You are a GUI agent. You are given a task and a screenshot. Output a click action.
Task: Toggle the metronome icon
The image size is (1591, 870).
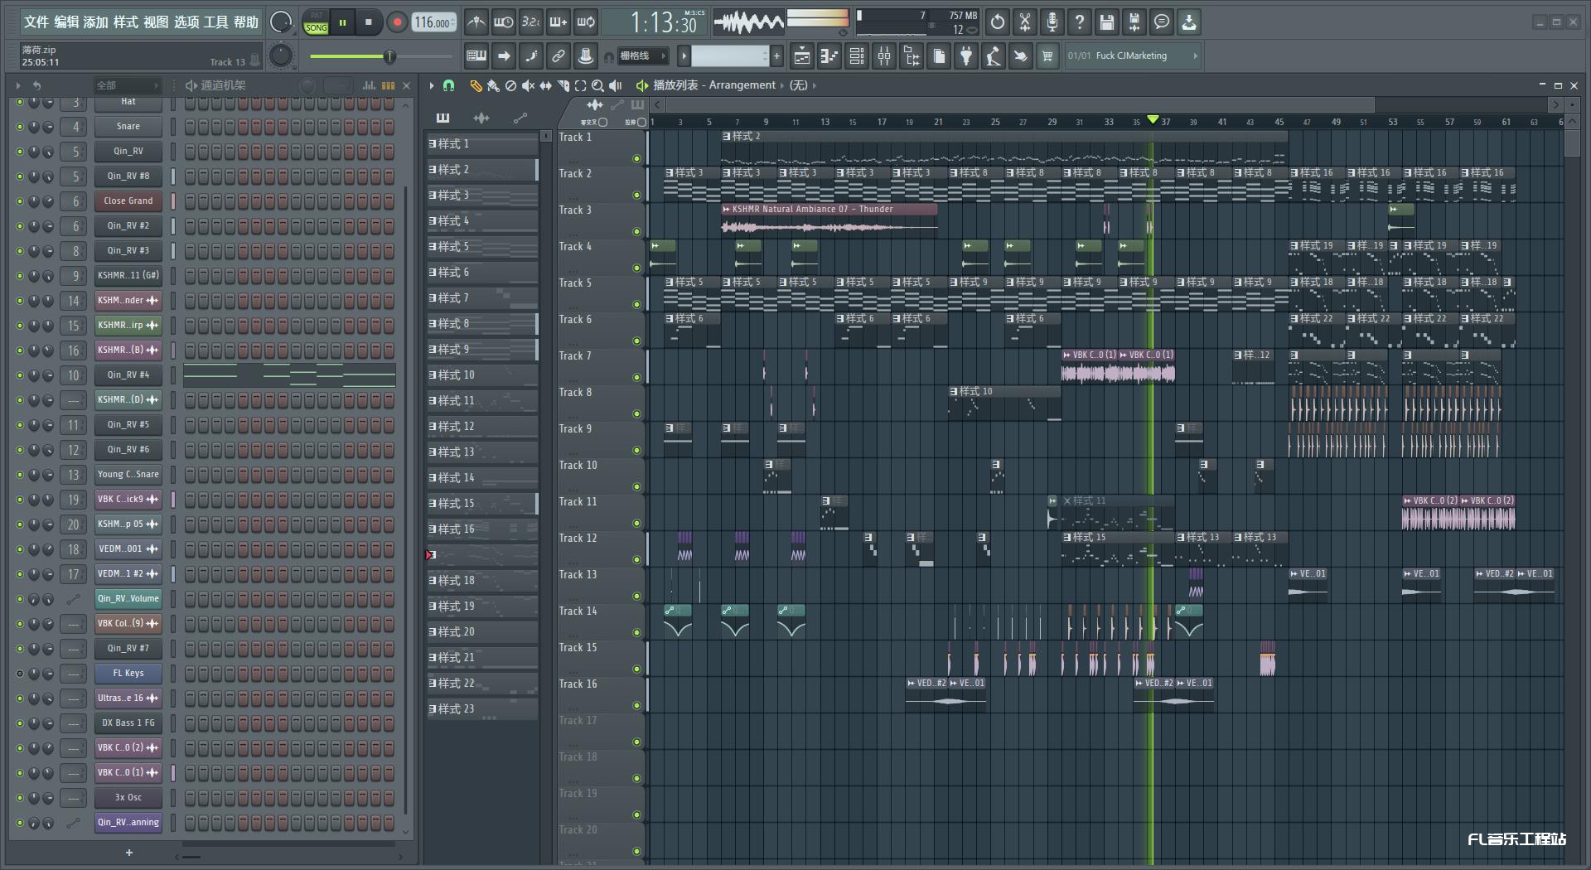coord(476,22)
